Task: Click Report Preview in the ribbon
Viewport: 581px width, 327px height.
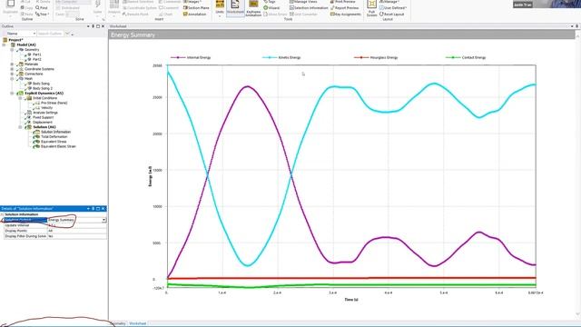Action: (344, 8)
